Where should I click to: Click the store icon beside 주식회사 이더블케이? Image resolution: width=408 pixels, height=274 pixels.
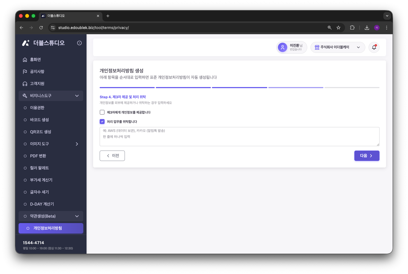317,47
